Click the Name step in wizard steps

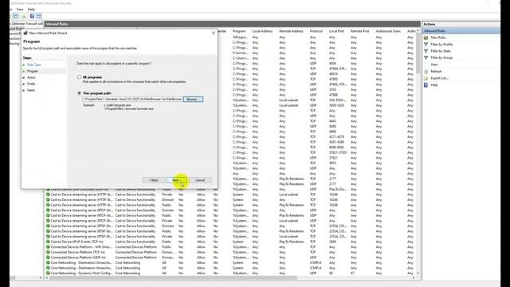click(x=31, y=90)
